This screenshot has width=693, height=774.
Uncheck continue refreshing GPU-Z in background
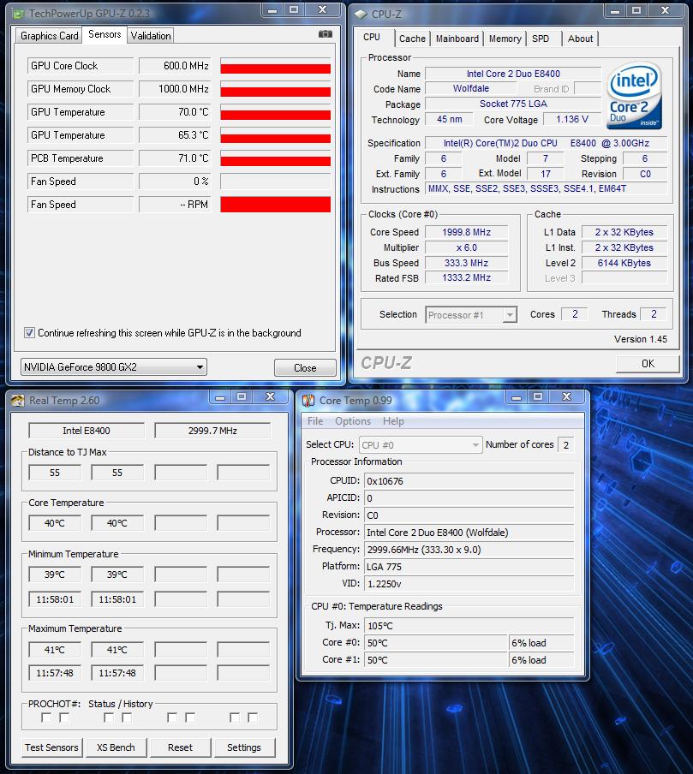click(30, 333)
